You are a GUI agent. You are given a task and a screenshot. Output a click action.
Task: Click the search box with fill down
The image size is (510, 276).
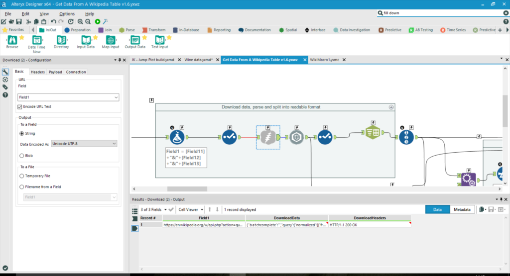[x=438, y=13]
